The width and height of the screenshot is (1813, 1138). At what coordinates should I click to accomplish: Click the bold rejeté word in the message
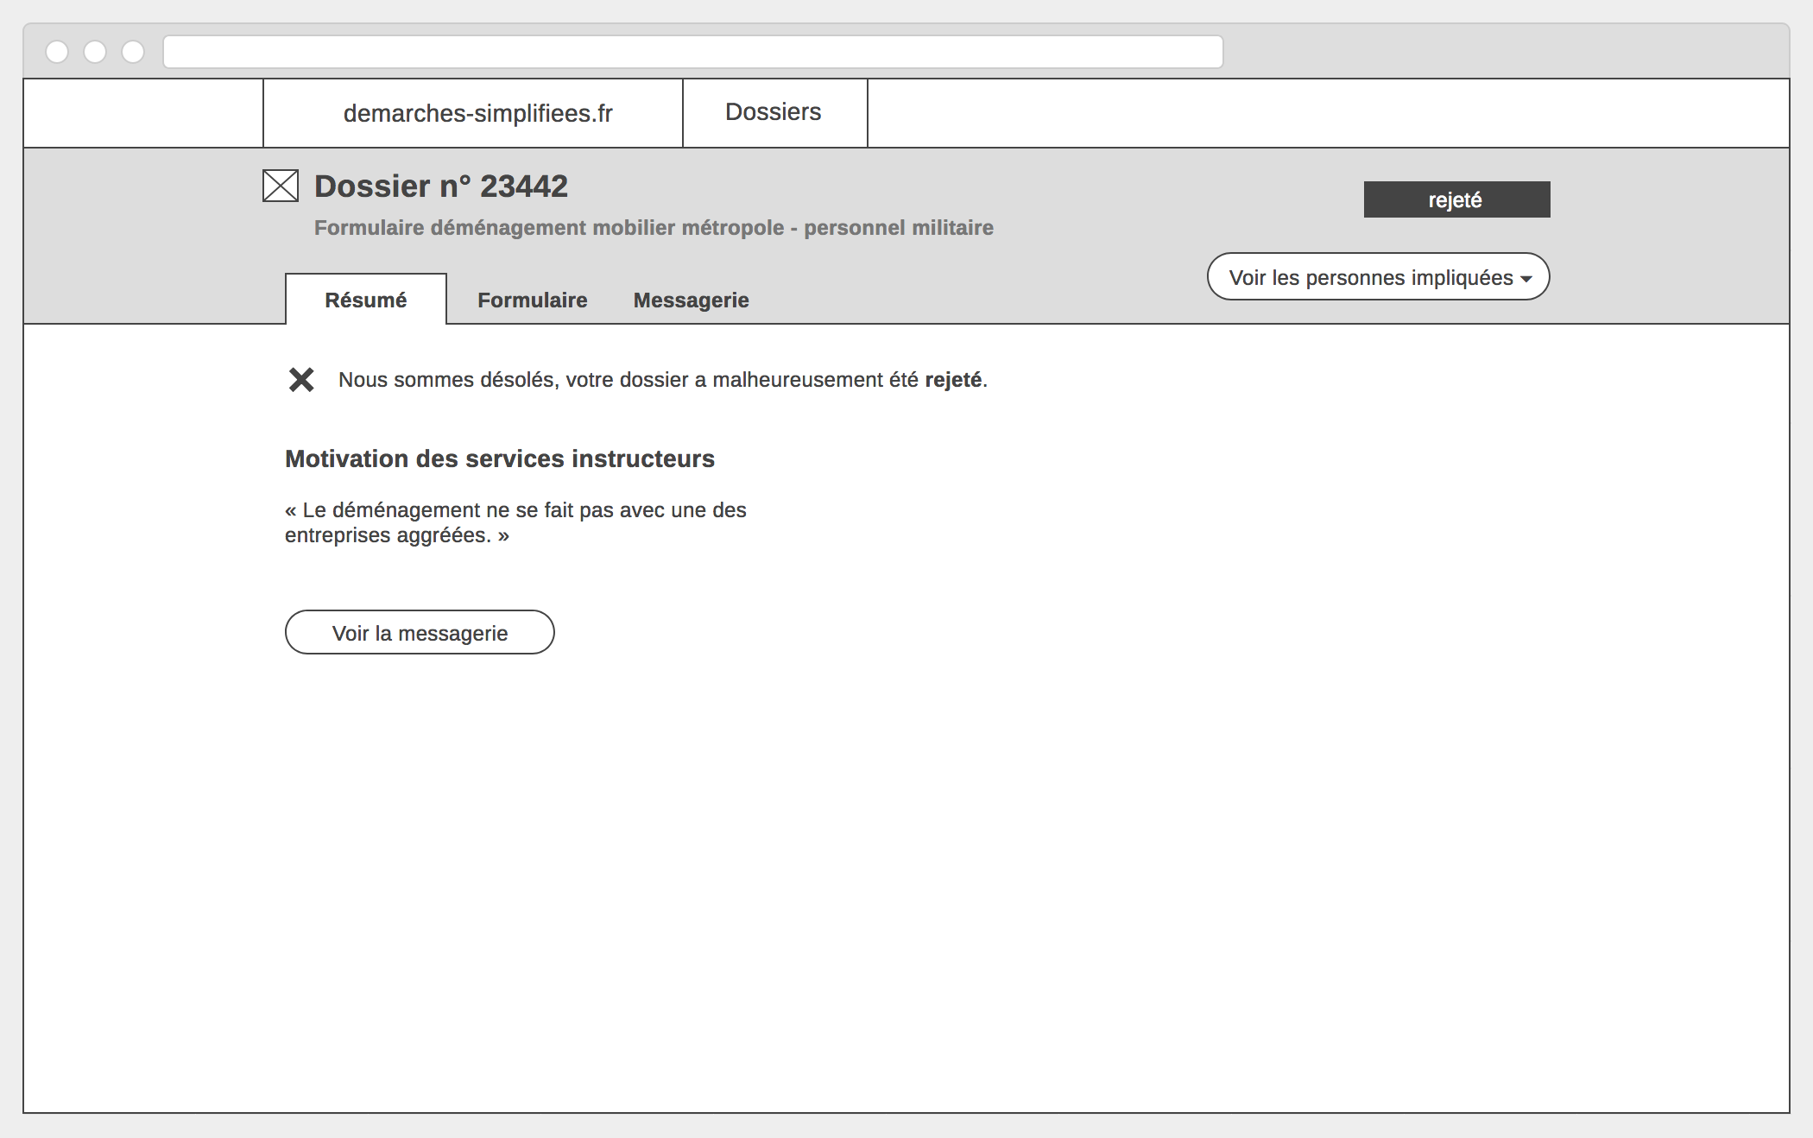pos(954,378)
